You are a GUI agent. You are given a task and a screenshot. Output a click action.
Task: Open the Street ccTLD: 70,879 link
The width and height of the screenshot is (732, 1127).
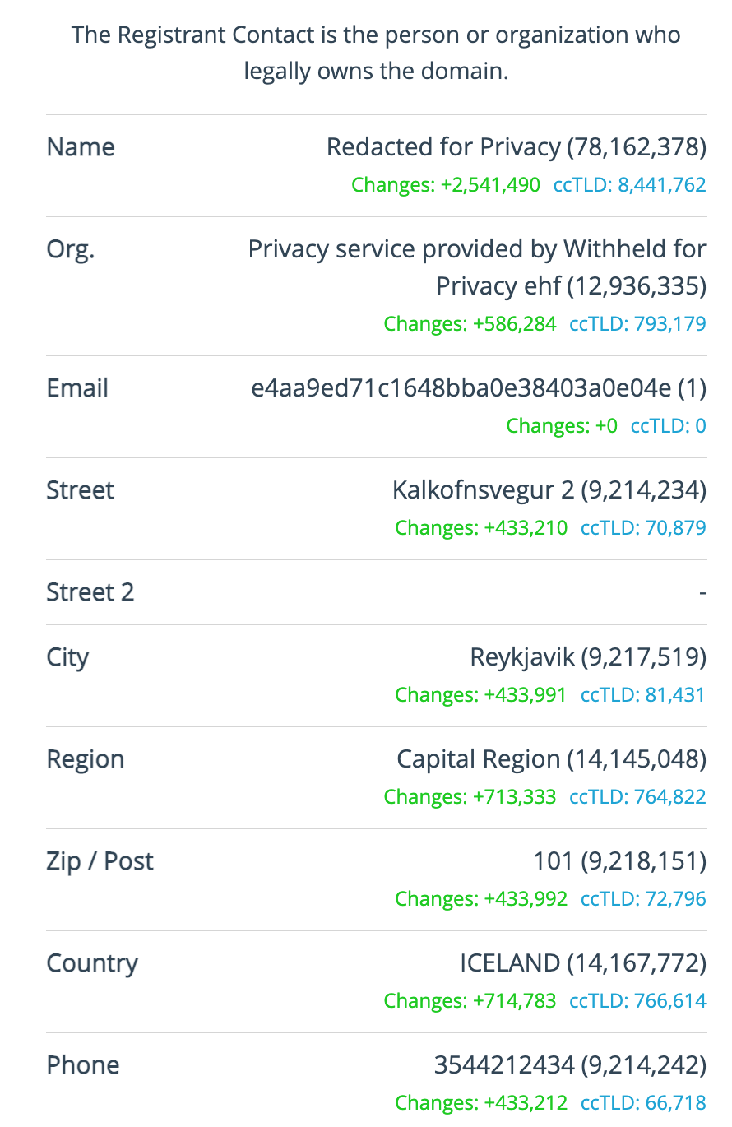click(643, 528)
